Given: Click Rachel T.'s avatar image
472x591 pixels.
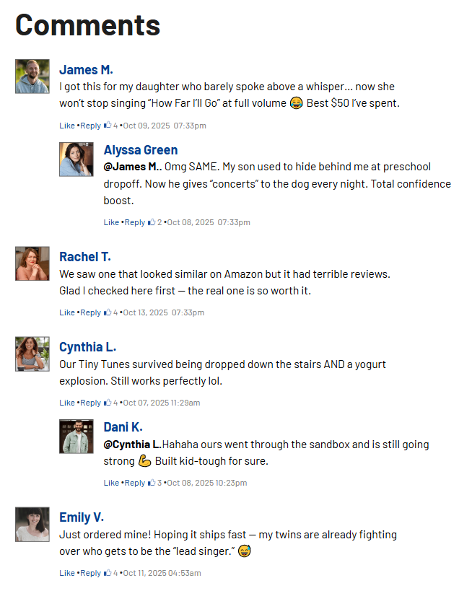Looking at the screenshot, I should coord(32,263).
